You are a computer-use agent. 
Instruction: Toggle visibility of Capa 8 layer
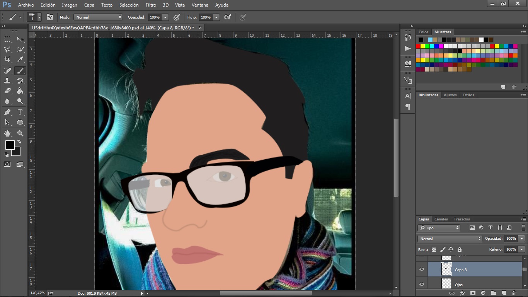point(422,270)
